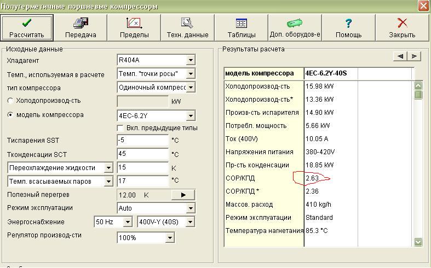Close the window with the title bar X
The image size is (431, 268).
tap(423, 6)
